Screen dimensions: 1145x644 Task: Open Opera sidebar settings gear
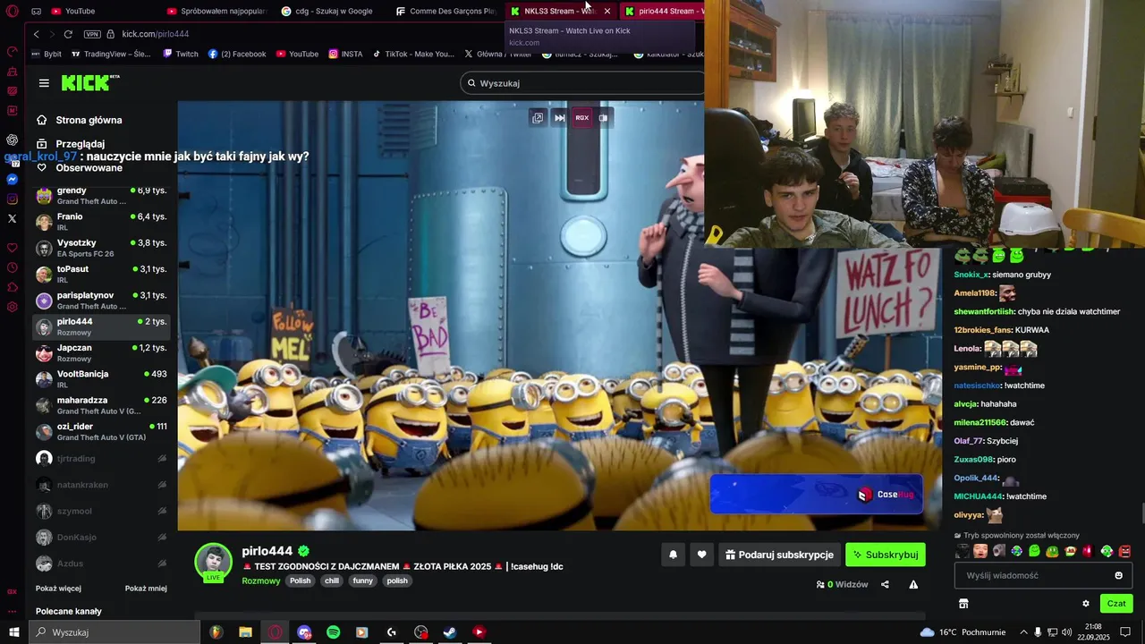[12, 307]
